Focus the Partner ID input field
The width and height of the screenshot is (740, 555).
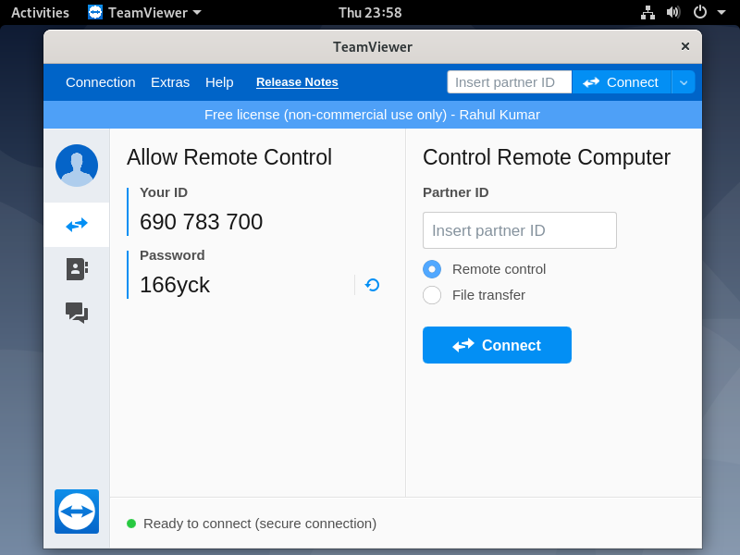520,230
